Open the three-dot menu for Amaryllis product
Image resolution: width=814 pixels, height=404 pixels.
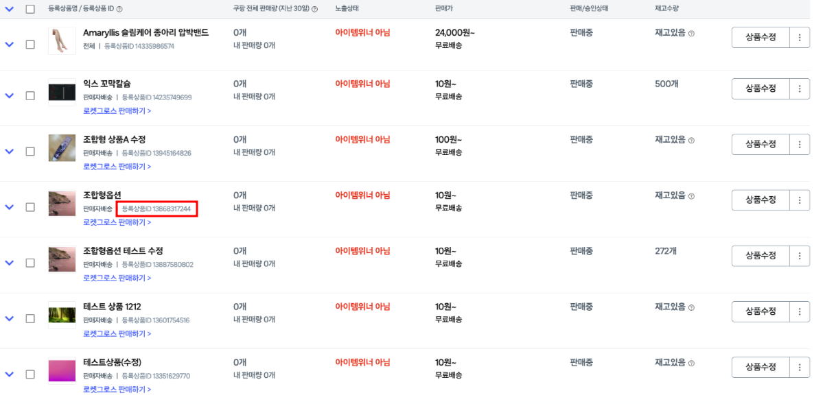coord(800,38)
